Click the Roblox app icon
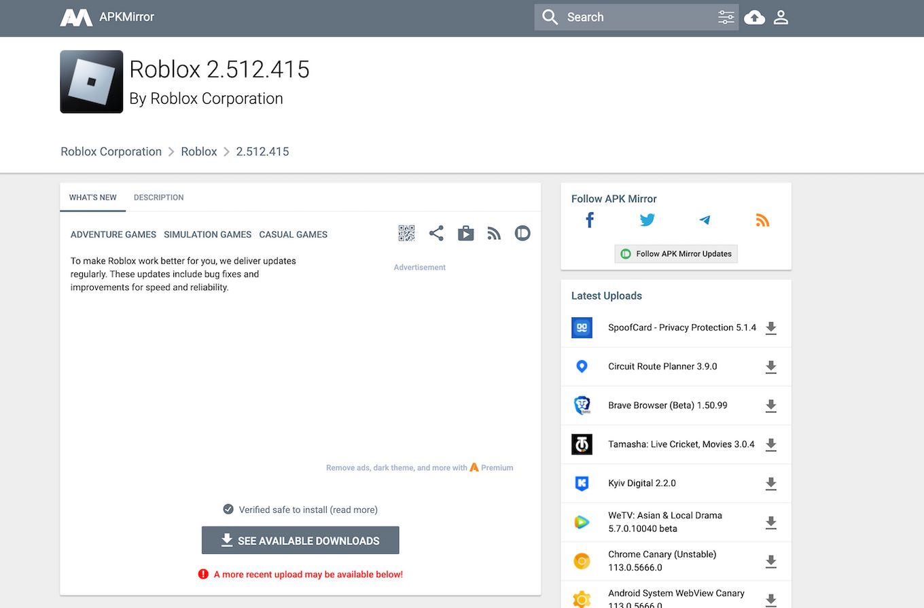 [92, 82]
